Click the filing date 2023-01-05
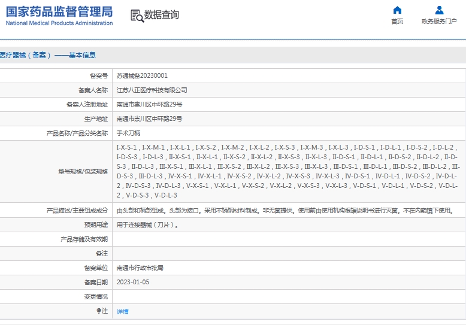 133,283
